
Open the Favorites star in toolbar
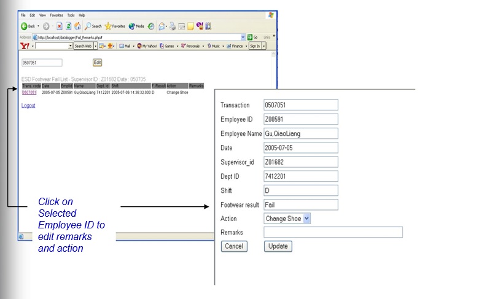click(x=115, y=26)
